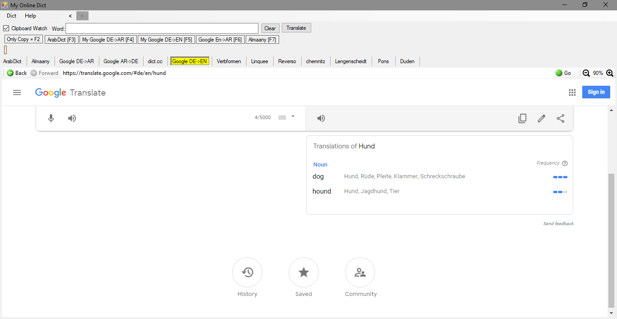Viewport: 617px width, 319px height.
Task: Click the Send feedback link
Action: (558, 224)
